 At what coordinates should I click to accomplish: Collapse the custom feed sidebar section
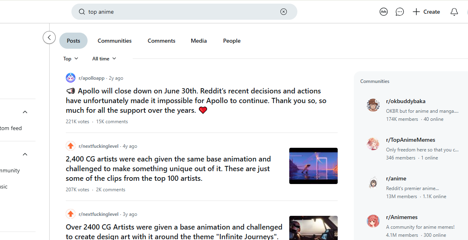(25, 112)
